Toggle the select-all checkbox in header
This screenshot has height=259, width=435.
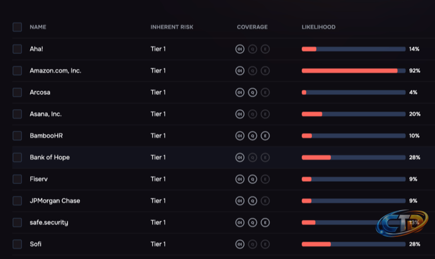click(x=17, y=27)
